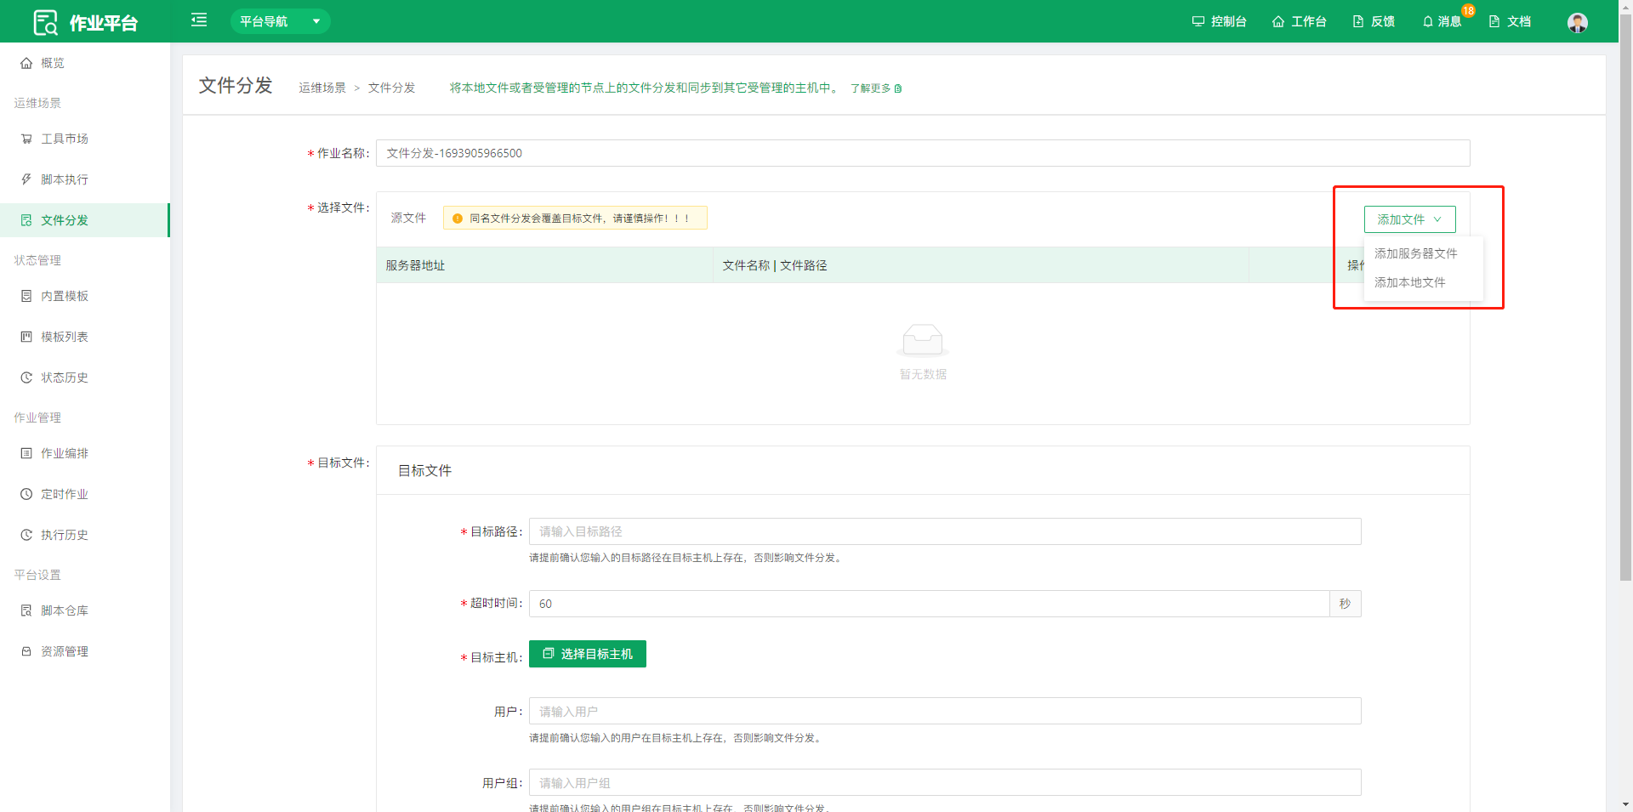
Task: Open 状态历史 in the sidebar
Action: [x=85, y=378]
